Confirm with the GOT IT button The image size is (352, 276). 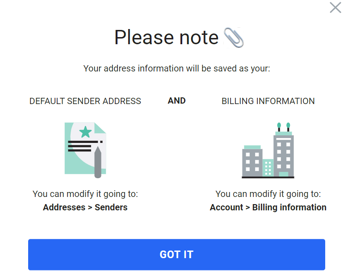coord(176,255)
